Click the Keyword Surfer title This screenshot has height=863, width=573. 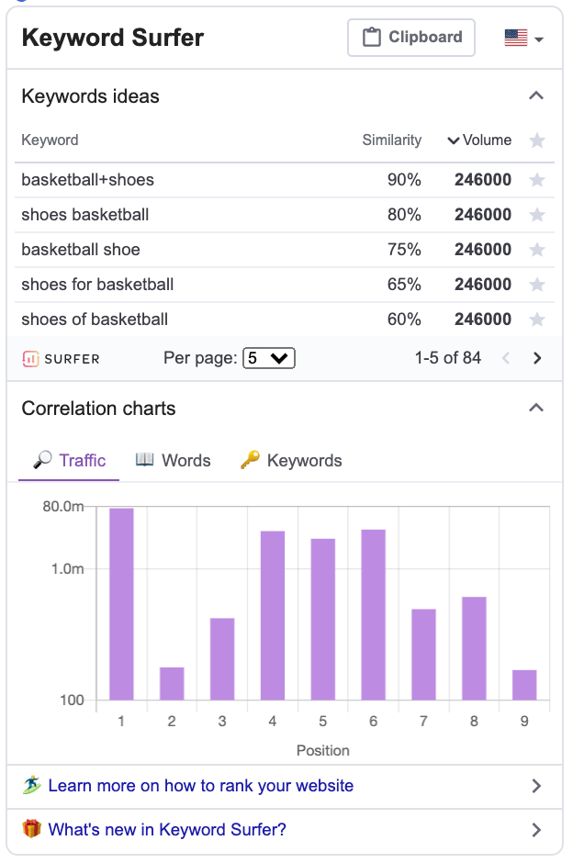[x=113, y=38]
